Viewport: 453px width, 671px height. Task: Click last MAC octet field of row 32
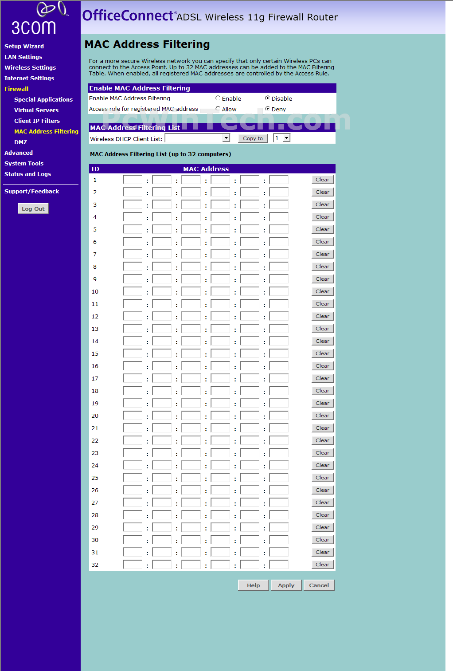tap(279, 565)
